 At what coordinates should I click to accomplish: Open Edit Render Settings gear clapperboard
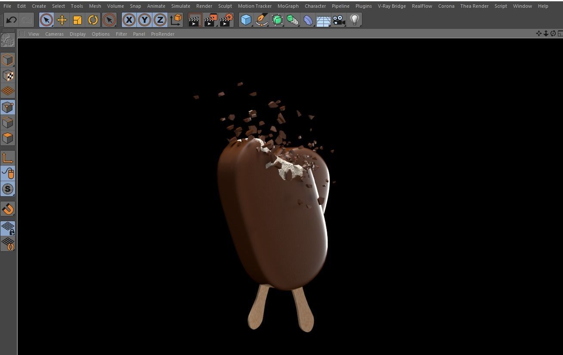click(226, 20)
